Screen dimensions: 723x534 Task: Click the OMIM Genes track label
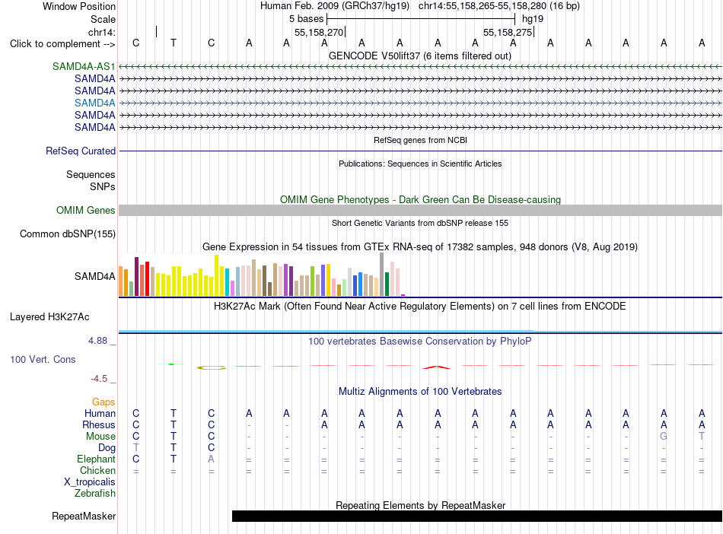(85, 210)
